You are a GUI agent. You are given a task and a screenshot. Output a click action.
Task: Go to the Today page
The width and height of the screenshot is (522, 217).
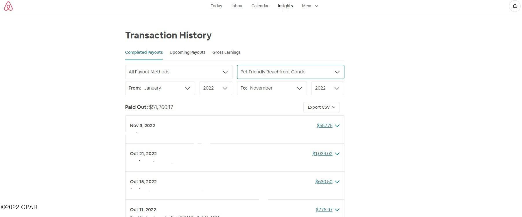point(216,6)
